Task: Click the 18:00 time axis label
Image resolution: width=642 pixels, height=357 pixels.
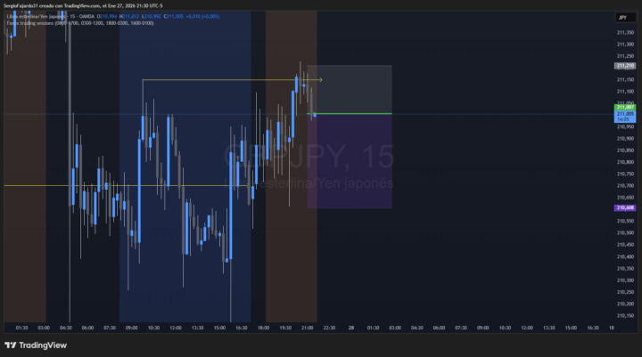Action: (x=264, y=328)
